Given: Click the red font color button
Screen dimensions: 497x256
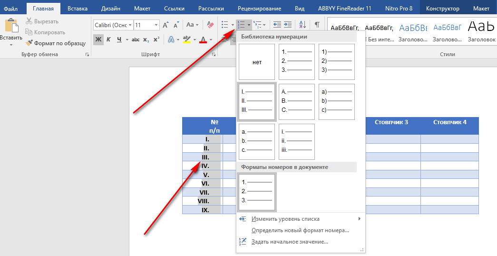Looking at the screenshot, I should 204,39.
